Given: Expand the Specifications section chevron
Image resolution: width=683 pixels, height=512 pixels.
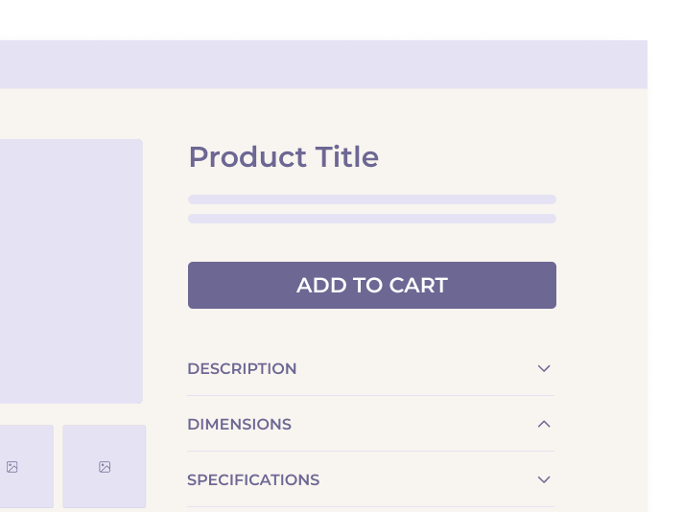Looking at the screenshot, I should (544, 479).
